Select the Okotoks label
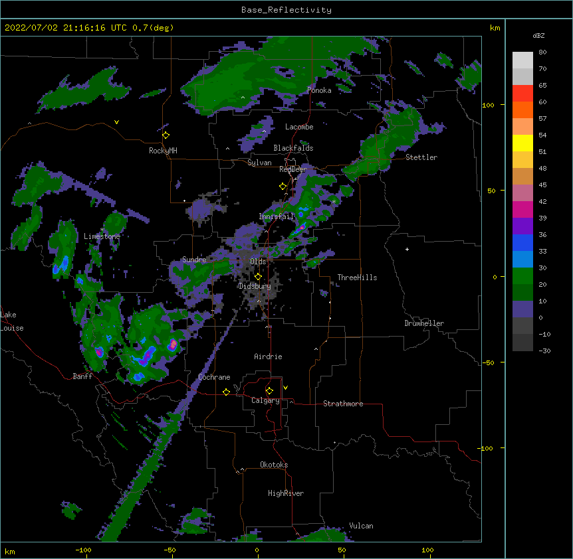The width and height of the screenshot is (573, 559). pos(274,465)
